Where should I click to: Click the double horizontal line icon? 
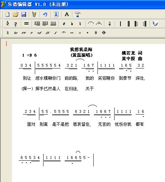[26, 24]
